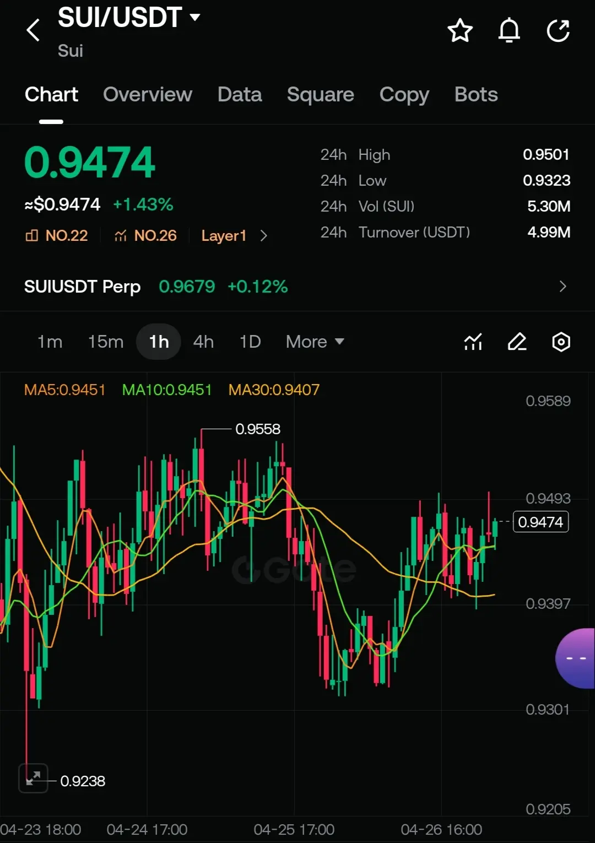Tap the chart low label 0.9238
This screenshot has height=843, width=595.
click(83, 781)
